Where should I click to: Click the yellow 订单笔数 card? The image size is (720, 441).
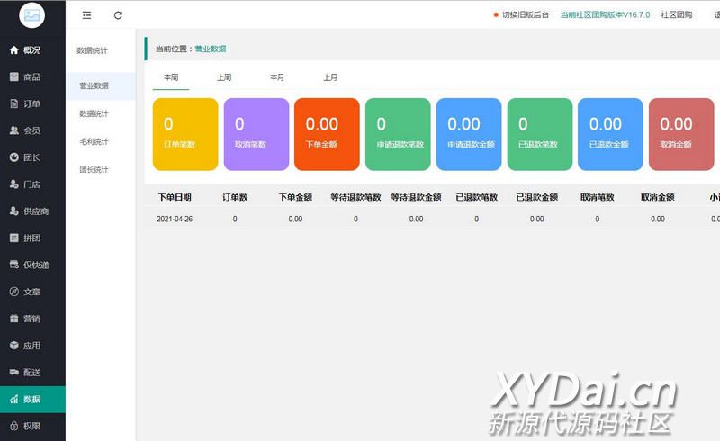coord(185,134)
